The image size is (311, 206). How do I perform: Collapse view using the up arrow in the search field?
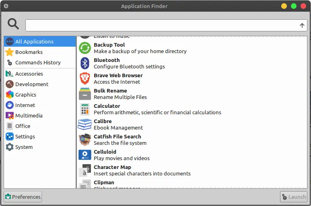[x=302, y=25]
